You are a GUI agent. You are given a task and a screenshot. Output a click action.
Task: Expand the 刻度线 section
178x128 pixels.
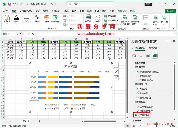133,120
